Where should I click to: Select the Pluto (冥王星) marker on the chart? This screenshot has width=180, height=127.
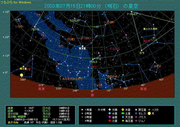(83, 46)
